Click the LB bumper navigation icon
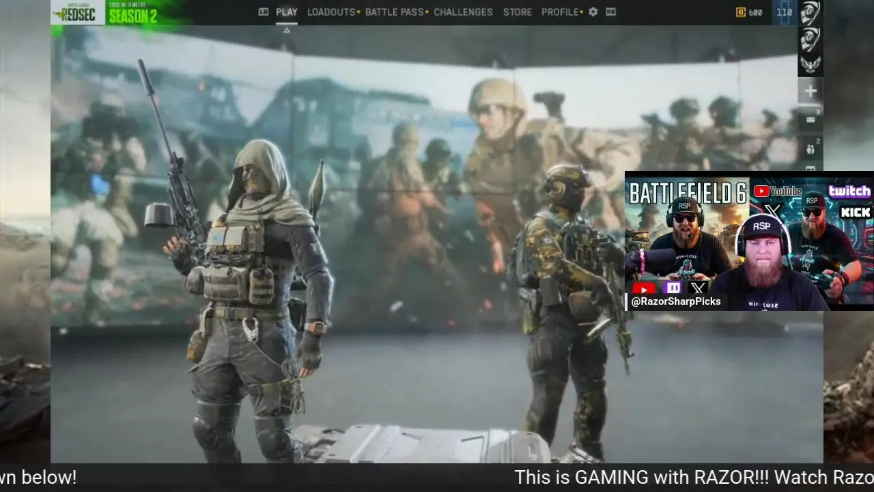This screenshot has width=874, height=492. click(x=264, y=12)
